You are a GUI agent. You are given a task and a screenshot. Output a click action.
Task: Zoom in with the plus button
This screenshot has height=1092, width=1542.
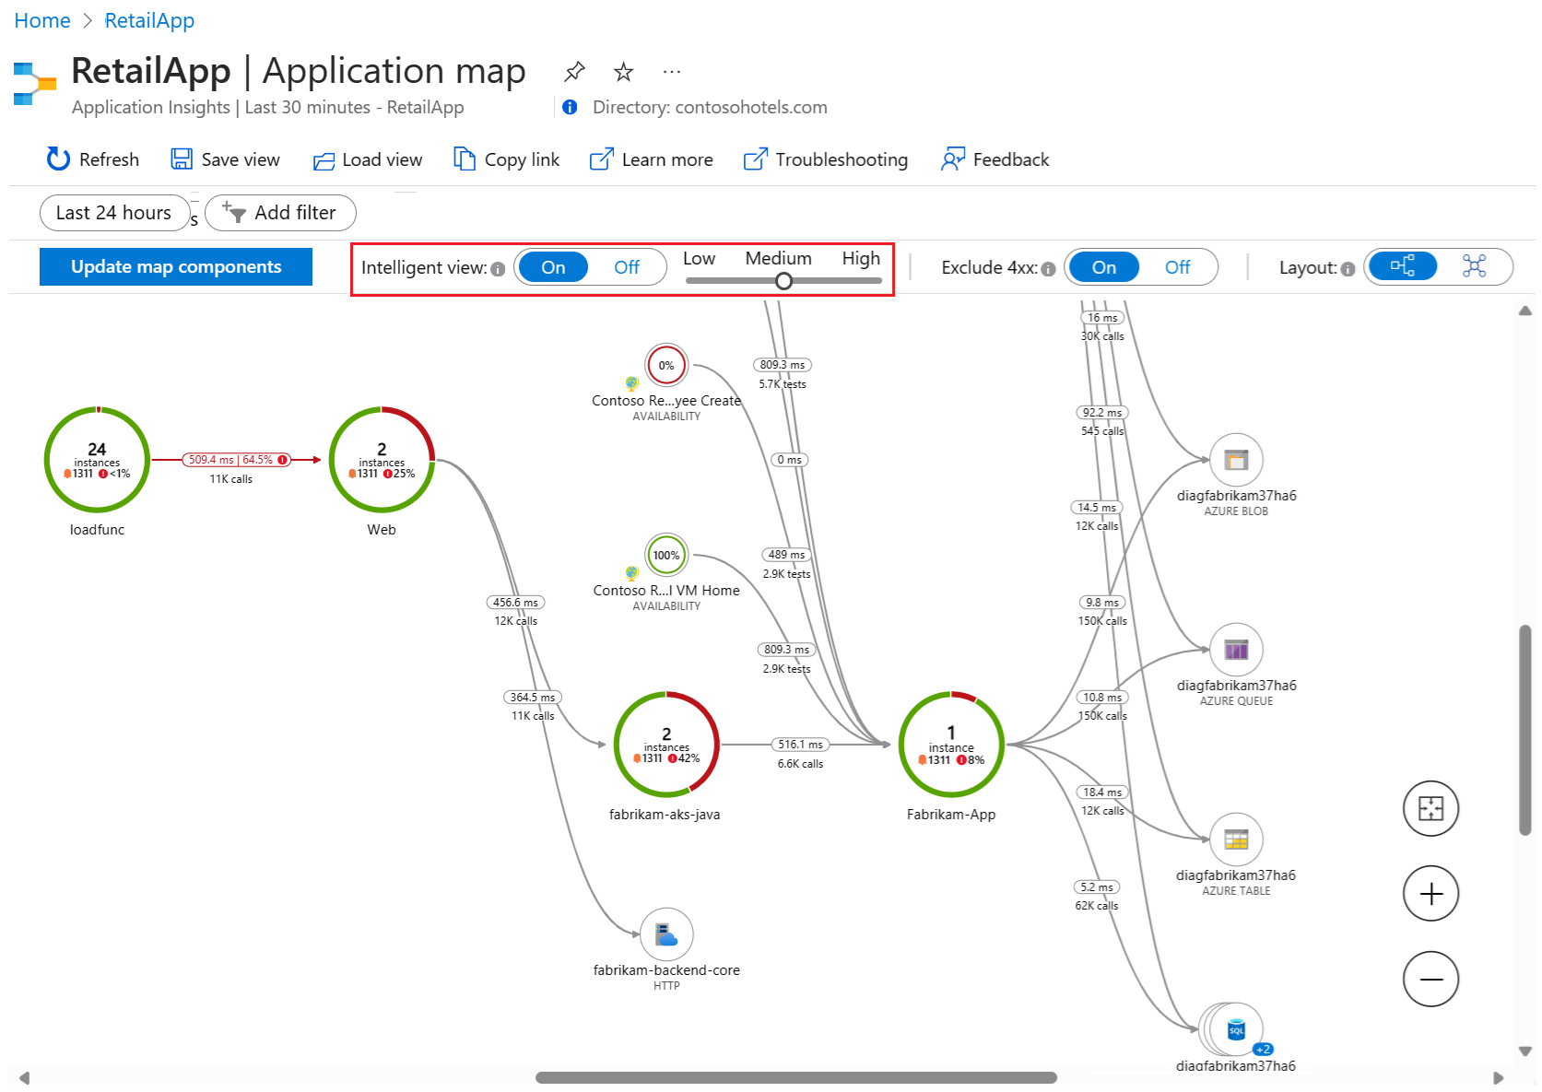pos(1430,894)
